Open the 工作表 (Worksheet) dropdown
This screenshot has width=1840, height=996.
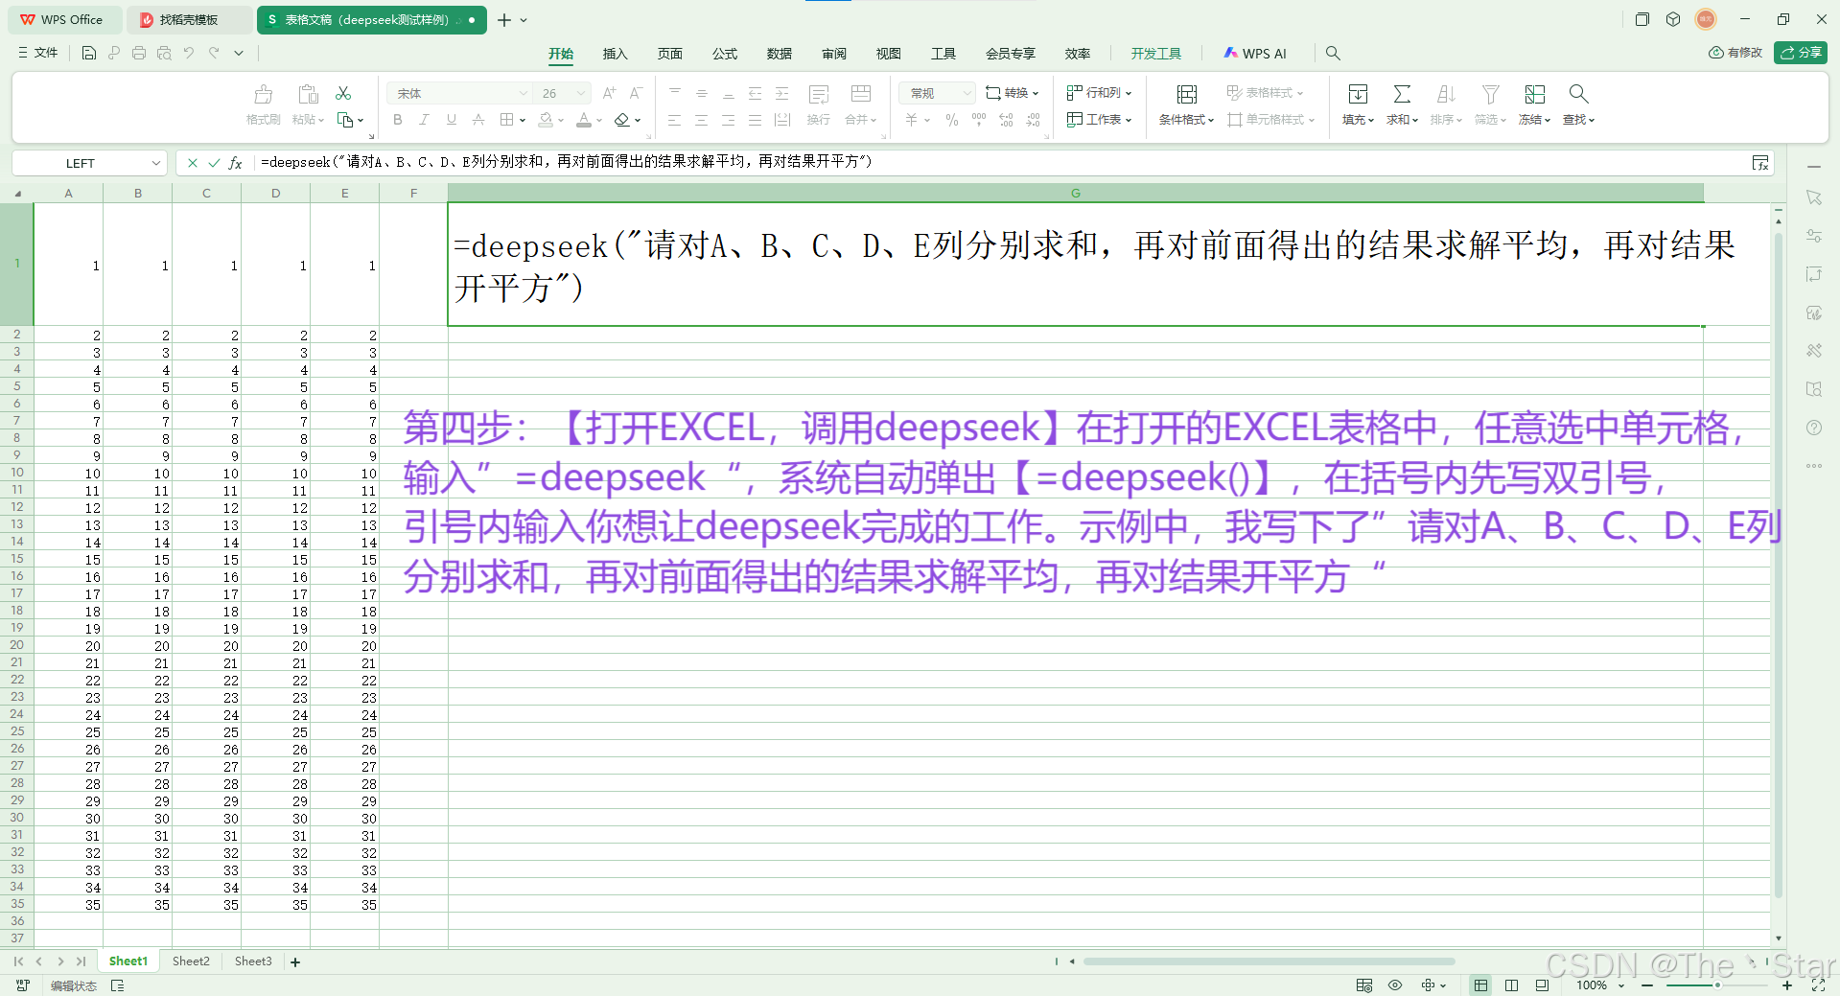pos(1099,120)
